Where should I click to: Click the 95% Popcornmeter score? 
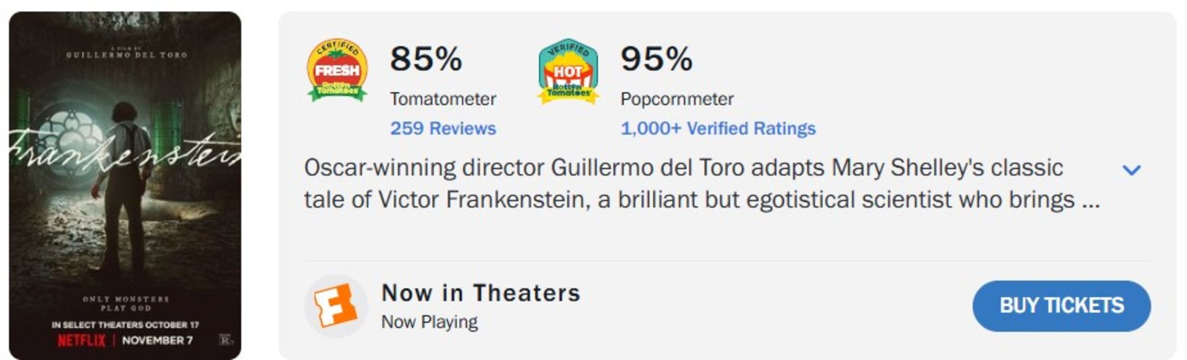pos(657,60)
